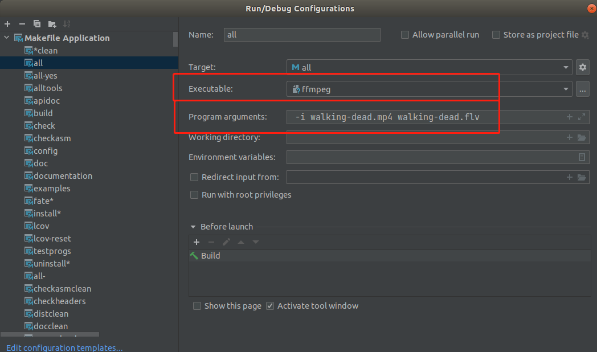Open the Executable dropdown list
The image size is (597, 352).
click(566, 89)
